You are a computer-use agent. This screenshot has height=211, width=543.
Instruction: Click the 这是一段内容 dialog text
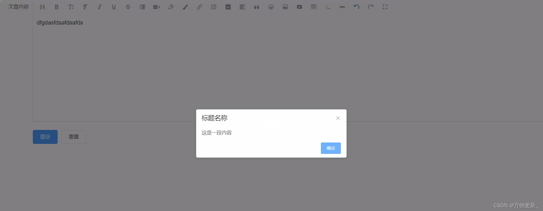click(217, 133)
